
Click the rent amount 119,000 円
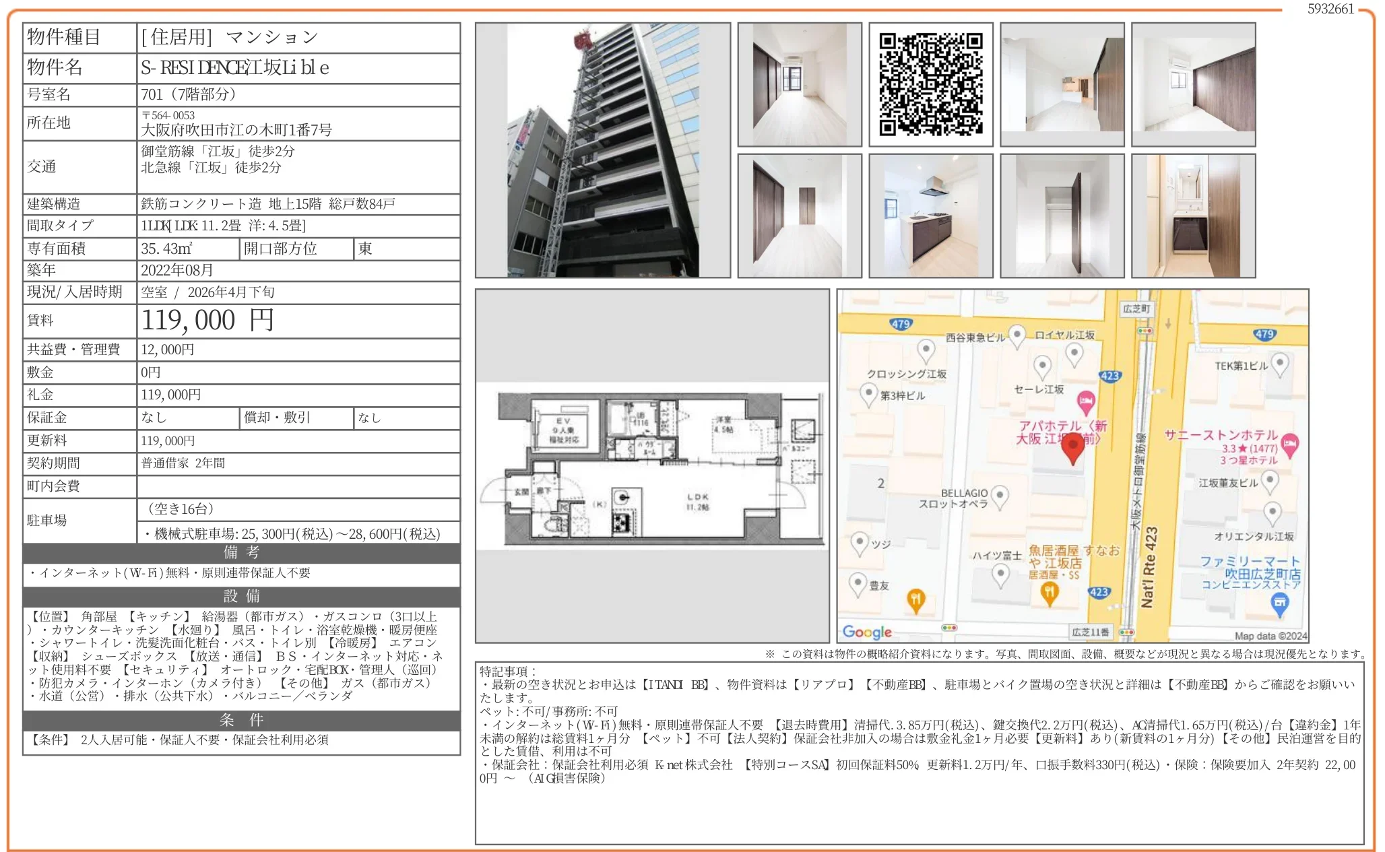(207, 321)
